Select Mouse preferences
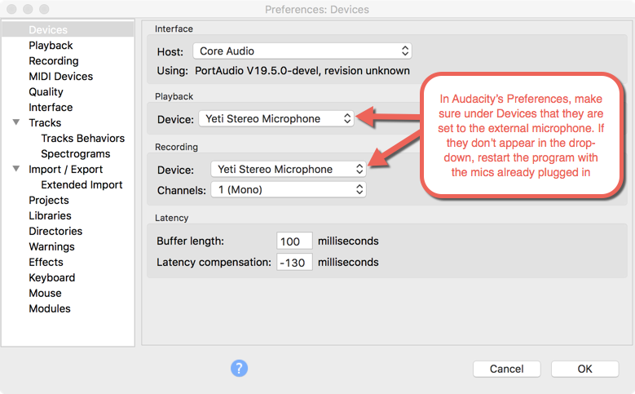Viewport: 635px width, 394px height. pyautogui.click(x=45, y=293)
